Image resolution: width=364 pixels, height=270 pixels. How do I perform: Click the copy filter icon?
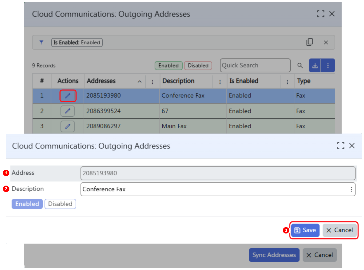coord(310,42)
